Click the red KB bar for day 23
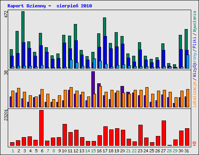This screenshot has width=199, height=155. pyautogui.click(x=140, y=135)
